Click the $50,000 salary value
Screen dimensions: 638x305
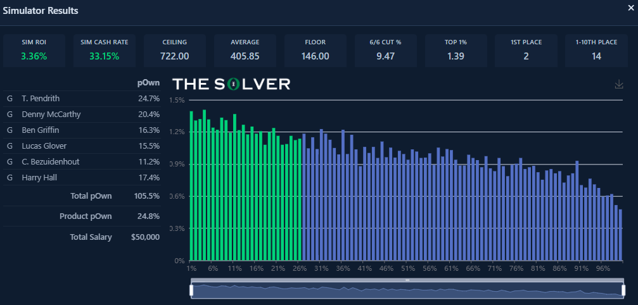[145, 237]
